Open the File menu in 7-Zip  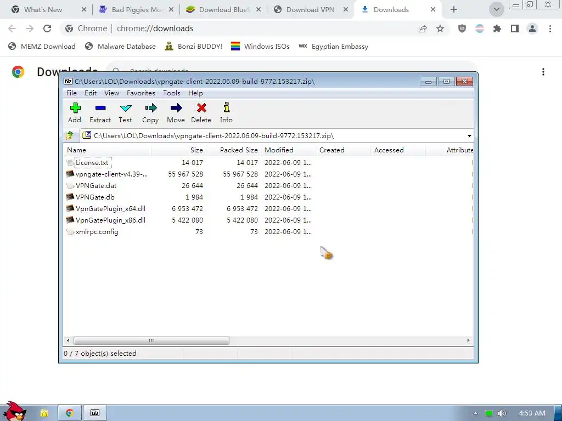pos(71,93)
